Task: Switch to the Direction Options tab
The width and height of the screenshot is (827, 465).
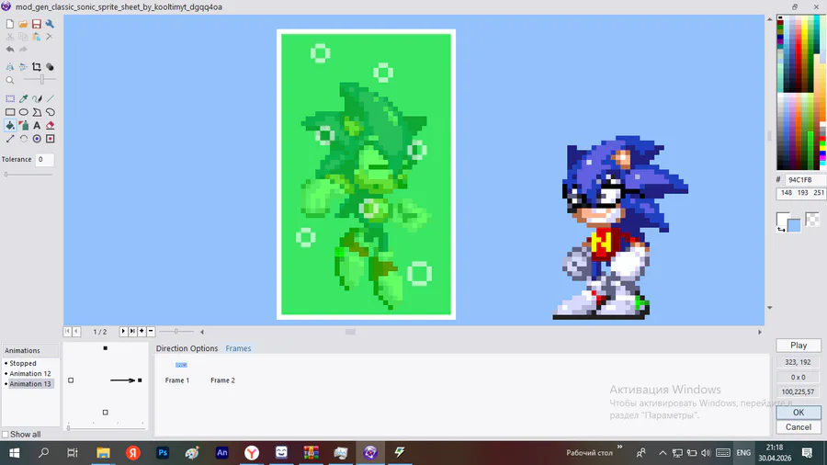Action: 187,348
